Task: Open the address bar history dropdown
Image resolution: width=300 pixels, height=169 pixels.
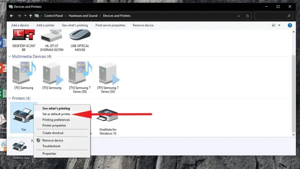Action: tap(239, 16)
